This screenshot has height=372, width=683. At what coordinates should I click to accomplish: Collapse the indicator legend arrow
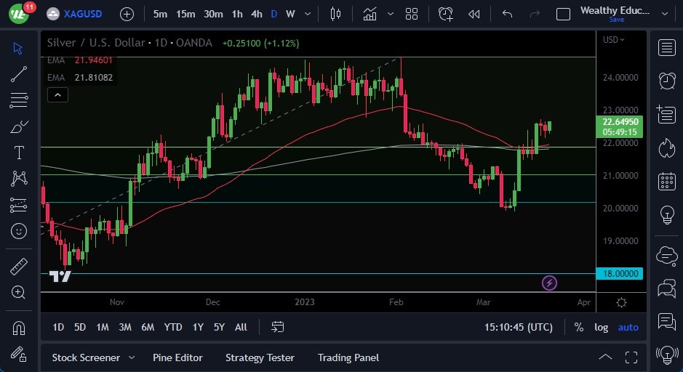click(57, 95)
